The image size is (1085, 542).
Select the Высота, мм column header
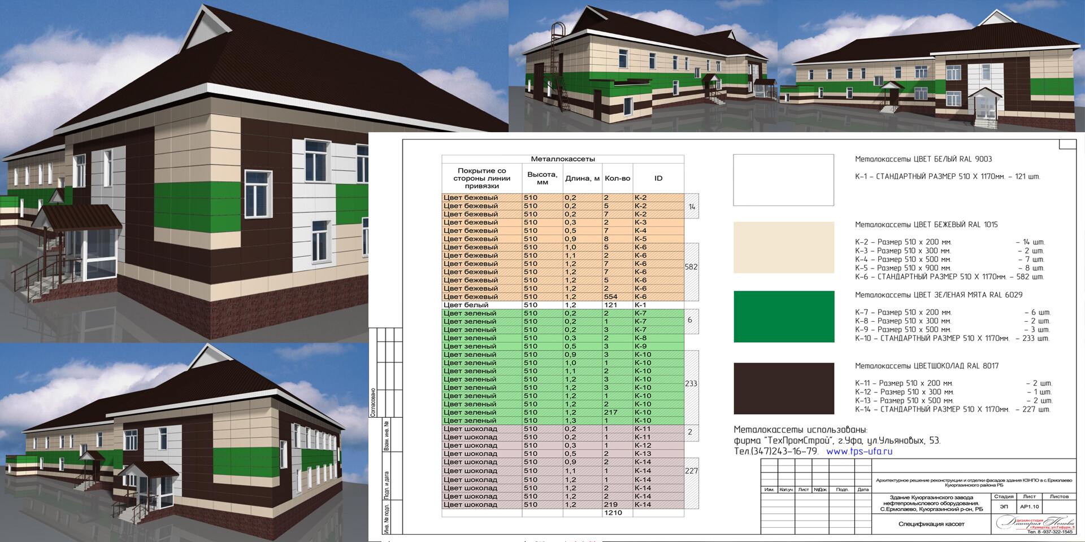(542, 178)
